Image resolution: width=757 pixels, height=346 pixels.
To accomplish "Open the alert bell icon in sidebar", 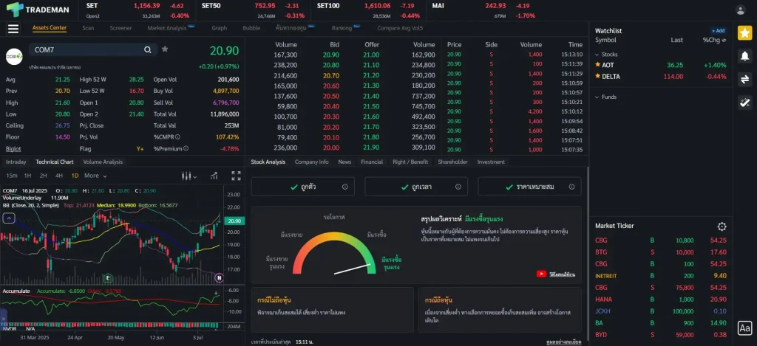I will pyautogui.click(x=744, y=55).
